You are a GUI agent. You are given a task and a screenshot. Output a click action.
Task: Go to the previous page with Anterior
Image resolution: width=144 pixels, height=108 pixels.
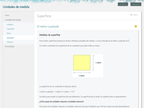[123, 4]
